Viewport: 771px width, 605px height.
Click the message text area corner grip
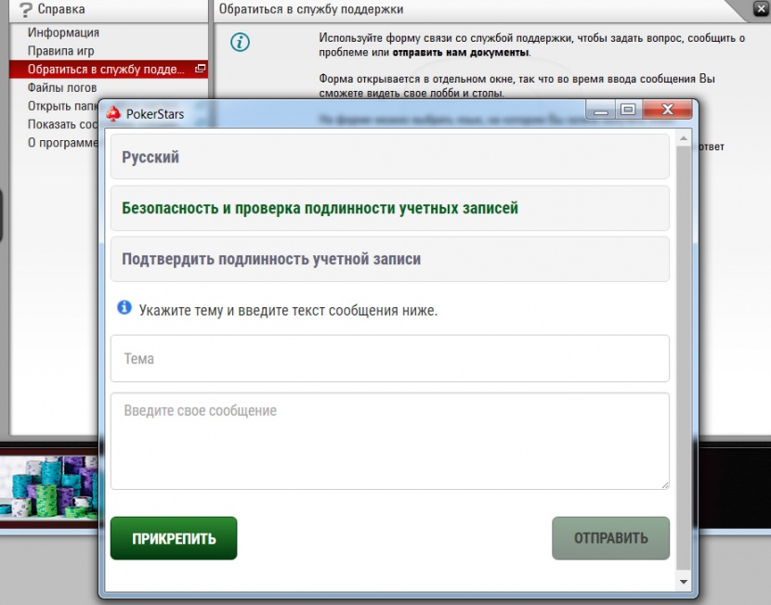click(665, 485)
